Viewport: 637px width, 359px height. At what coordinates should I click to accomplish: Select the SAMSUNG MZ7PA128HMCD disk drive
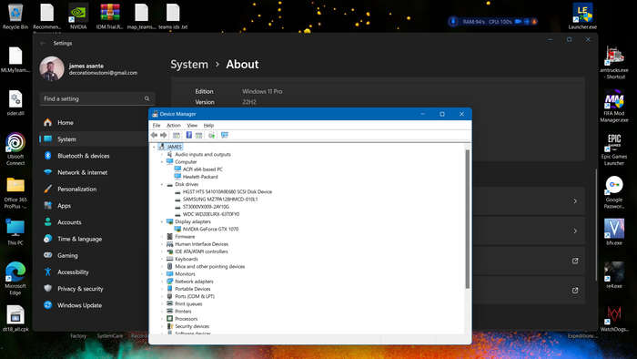point(220,200)
